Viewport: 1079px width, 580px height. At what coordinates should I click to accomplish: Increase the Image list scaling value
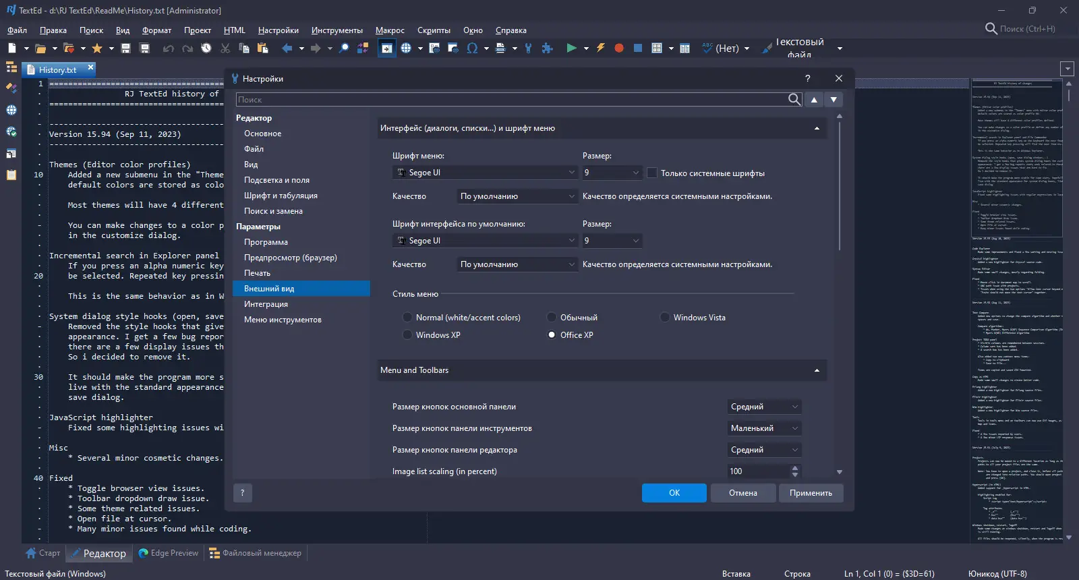[x=795, y=467]
